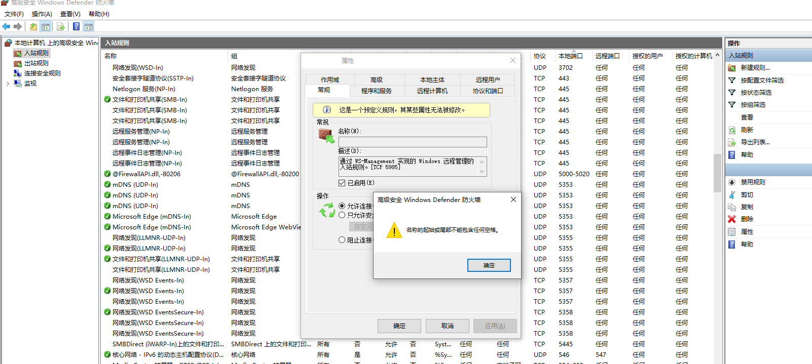Toggle the action pane toolbar icon
Viewport: 812px width, 364px height.
pos(89,26)
